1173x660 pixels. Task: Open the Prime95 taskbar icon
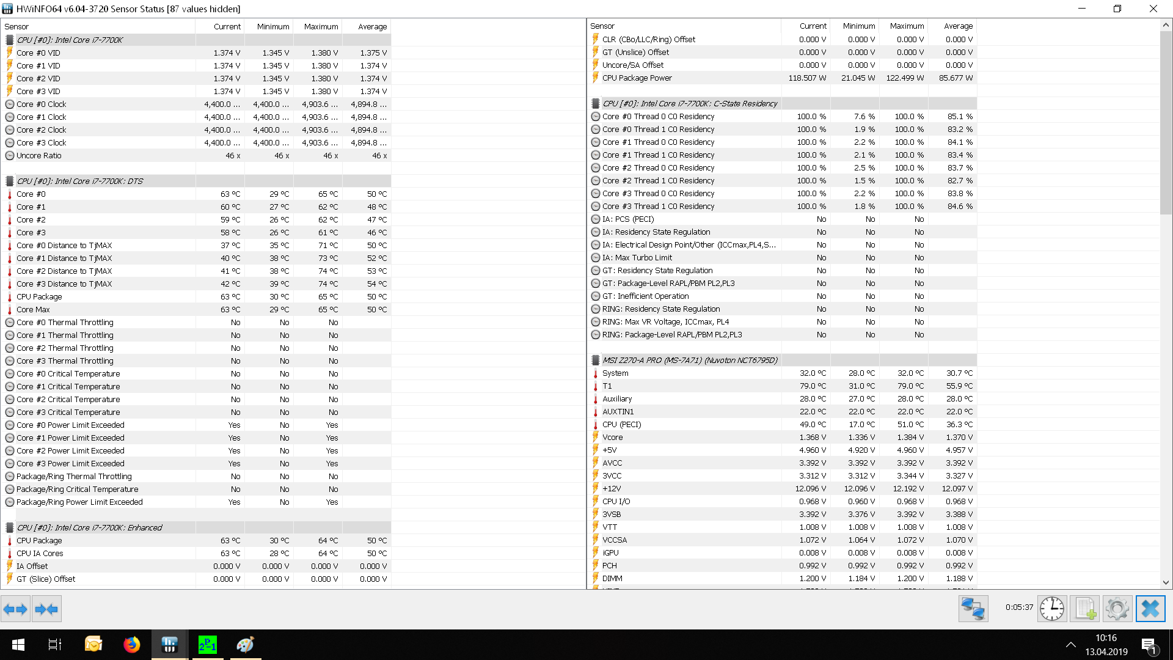[208, 644]
